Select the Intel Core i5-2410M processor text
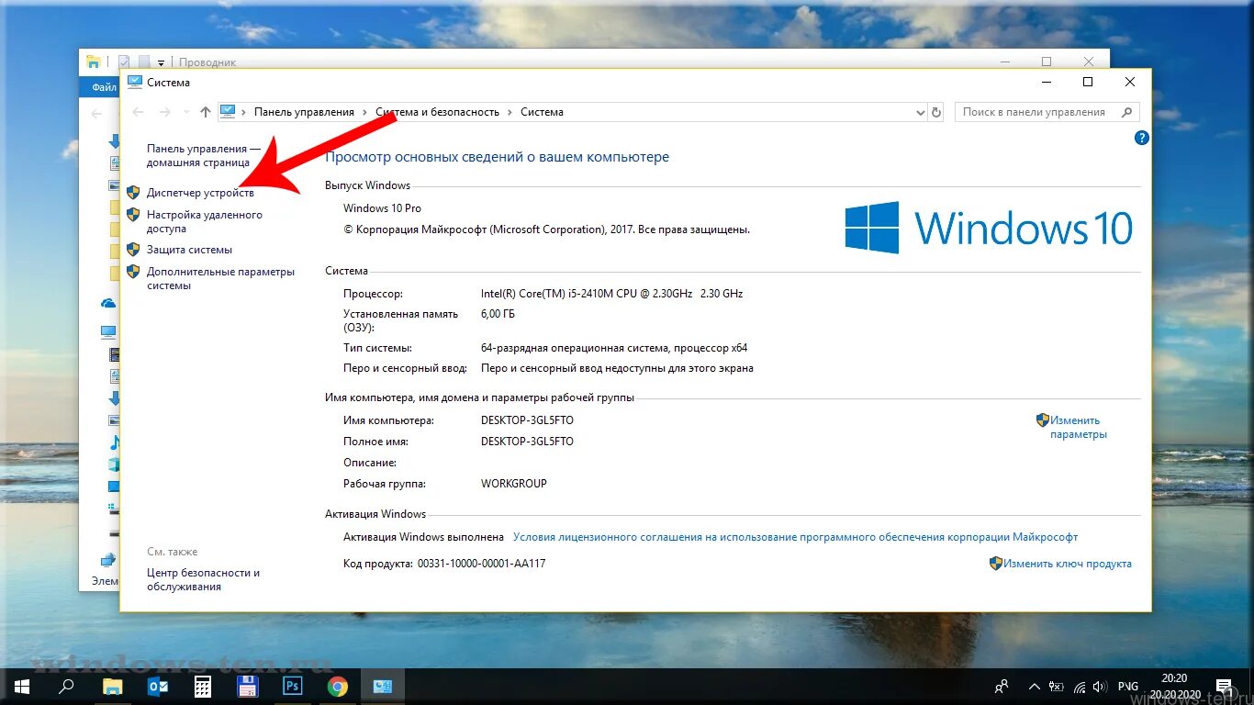The width and height of the screenshot is (1254, 705). pyautogui.click(x=611, y=294)
